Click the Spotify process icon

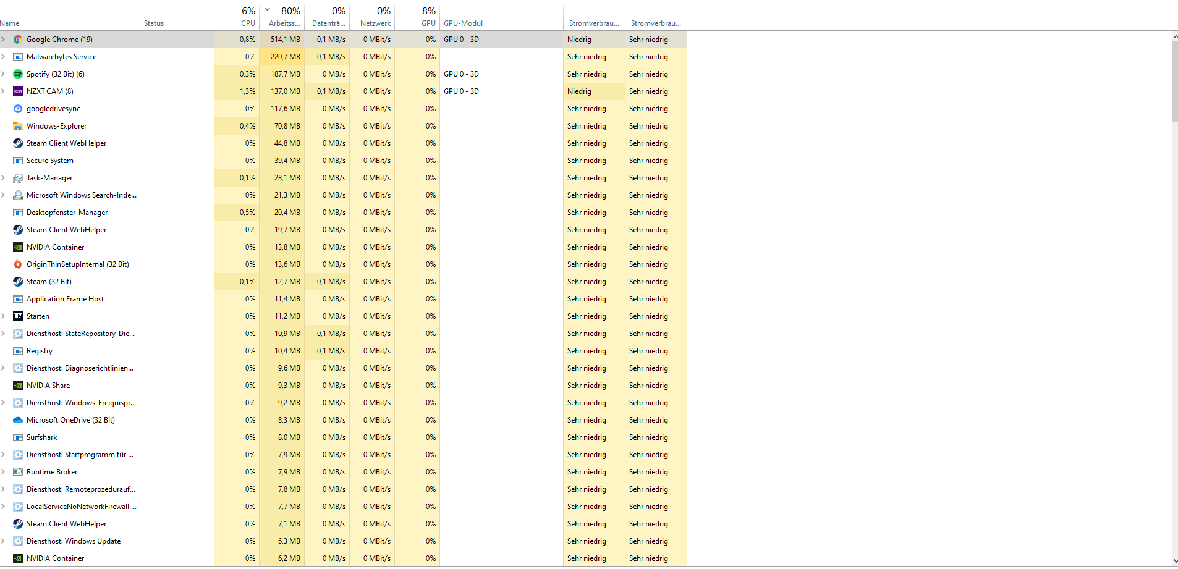pyautogui.click(x=18, y=74)
